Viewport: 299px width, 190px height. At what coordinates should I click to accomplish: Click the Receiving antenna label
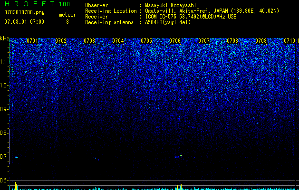[109, 22]
